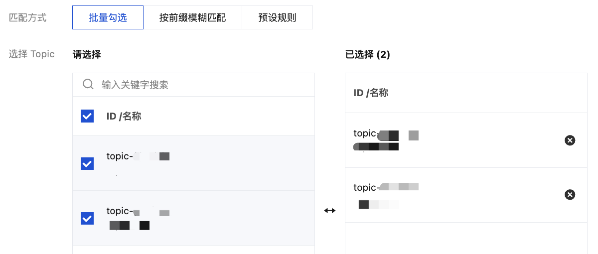598x254 pixels.
Task: Click the 输入关键字搜索 search field
Action: 199,85
